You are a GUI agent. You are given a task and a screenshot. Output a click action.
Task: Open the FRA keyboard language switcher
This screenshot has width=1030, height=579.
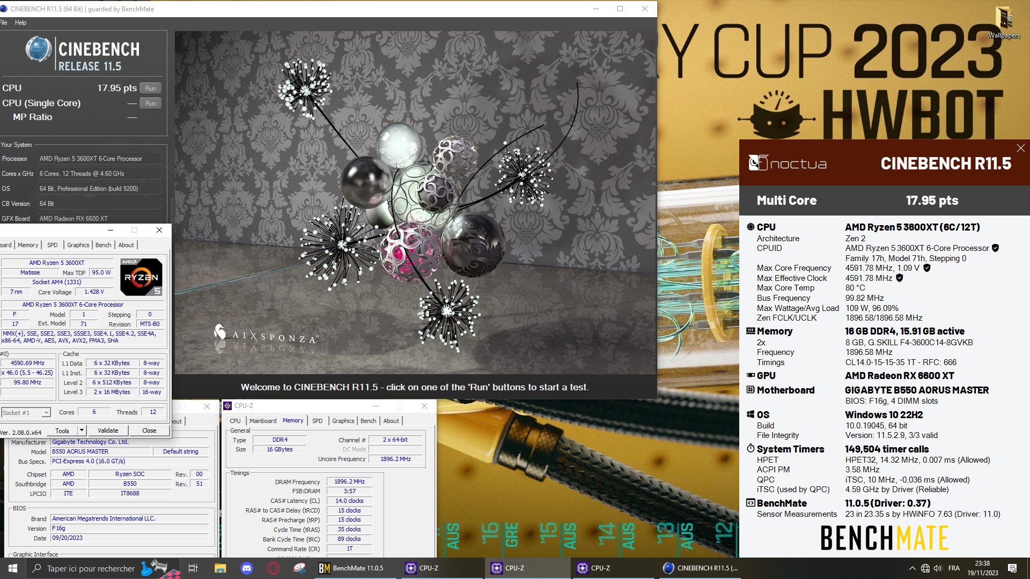(954, 568)
